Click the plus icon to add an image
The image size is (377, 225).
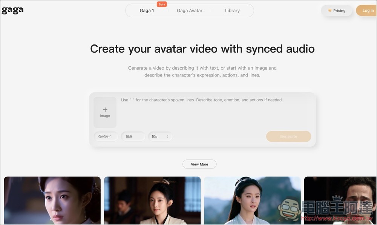coord(105,110)
